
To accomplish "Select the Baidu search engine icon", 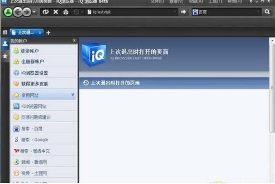I will click(x=195, y=12).
